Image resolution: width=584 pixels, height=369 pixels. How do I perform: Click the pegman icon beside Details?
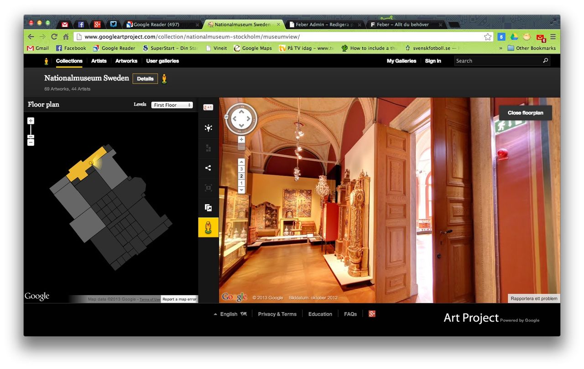click(164, 78)
